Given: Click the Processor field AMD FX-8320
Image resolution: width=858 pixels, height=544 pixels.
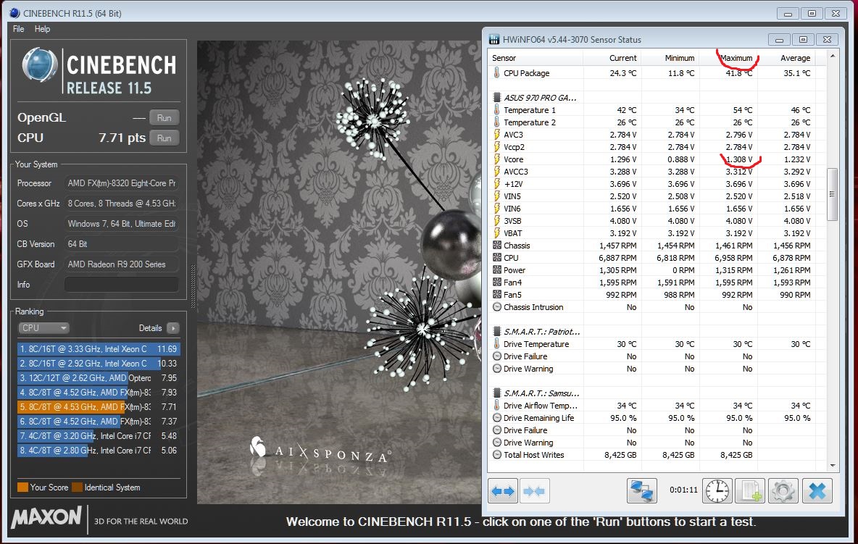Looking at the screenshot, I should pos(122,183).
